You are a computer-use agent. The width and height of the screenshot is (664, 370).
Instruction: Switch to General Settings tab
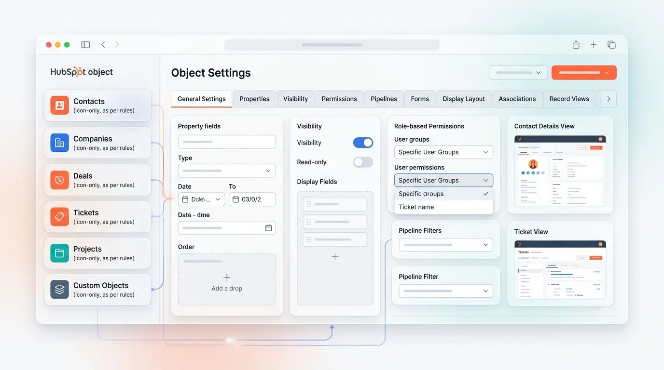point(202,99)
